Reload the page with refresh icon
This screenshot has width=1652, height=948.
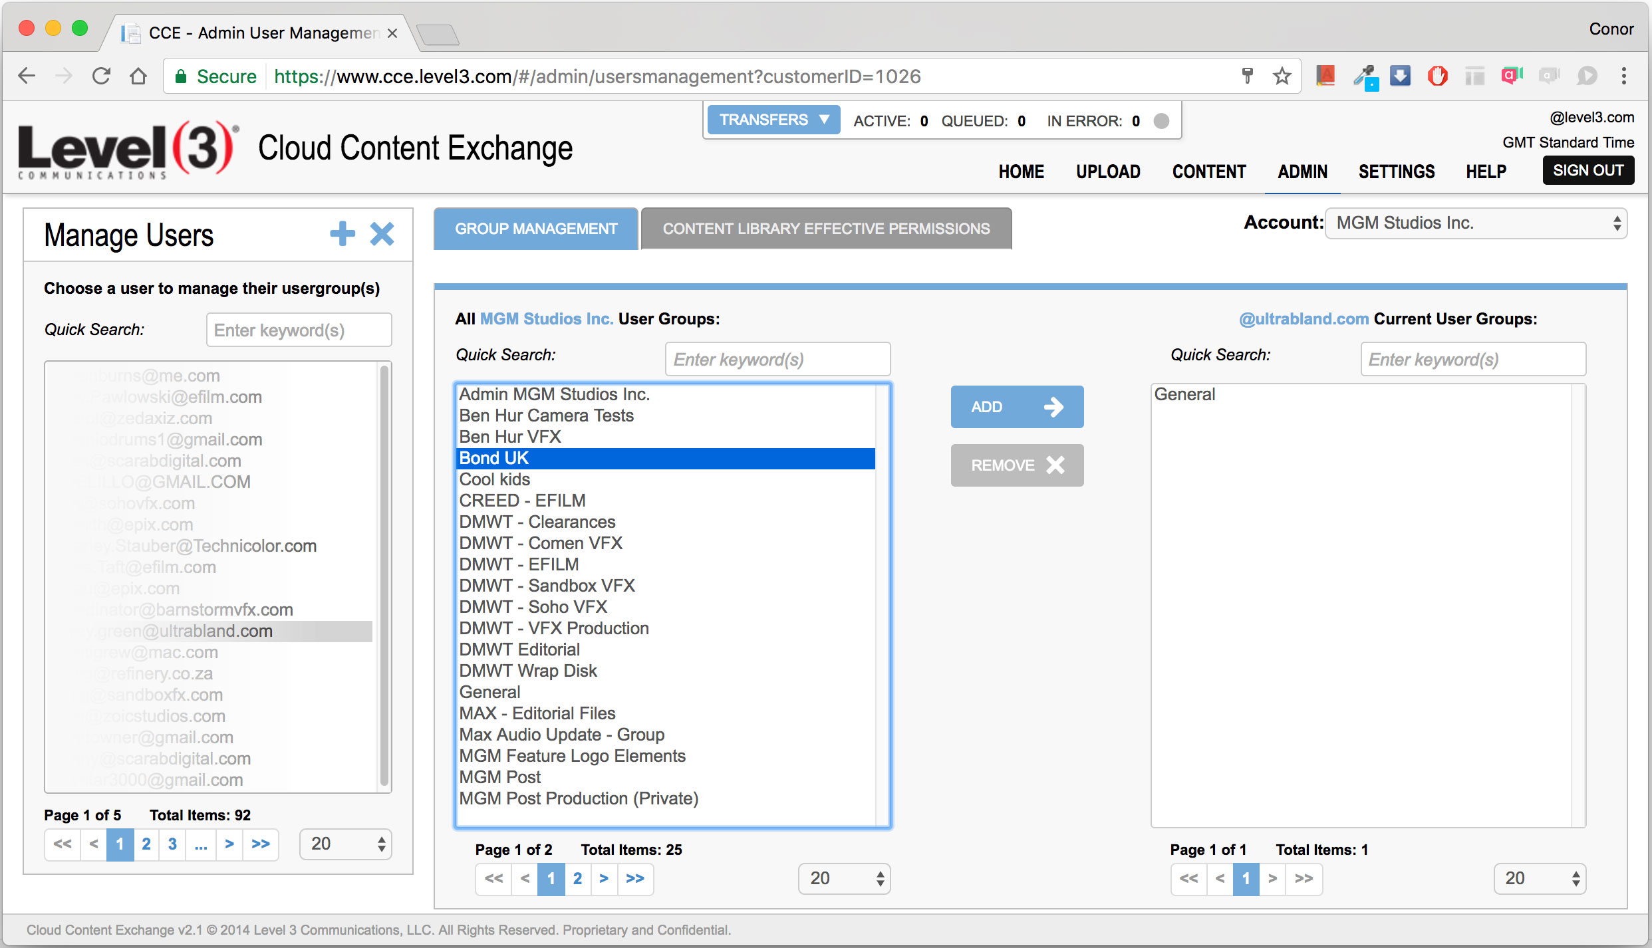coord(101,76)
